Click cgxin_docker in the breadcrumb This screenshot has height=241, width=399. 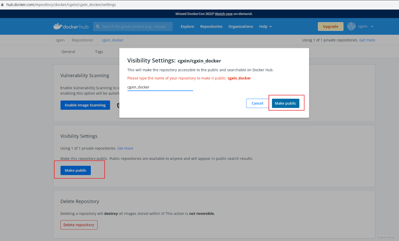113,40
